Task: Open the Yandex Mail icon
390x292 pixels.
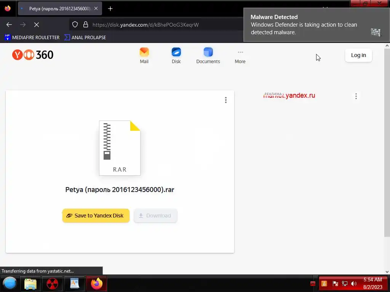Action: [144, 56]
